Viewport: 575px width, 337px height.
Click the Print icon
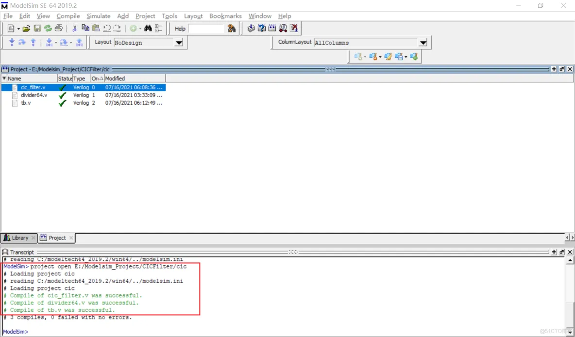(x=59, y=28)
